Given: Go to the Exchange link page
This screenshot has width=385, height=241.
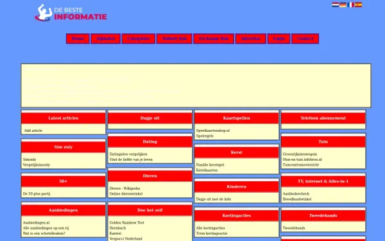Looking at the screenshot, I should point(214,39).
